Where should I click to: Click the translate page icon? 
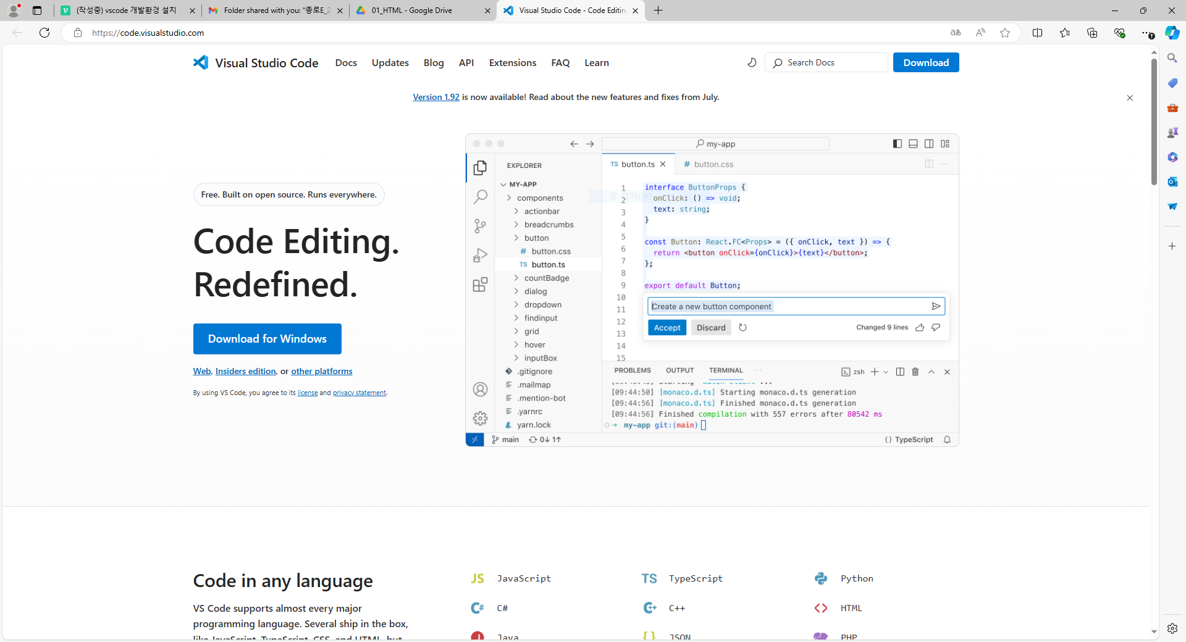(956, 33)
